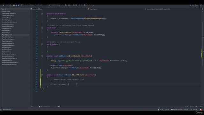The height and width of the screenshot is (115, 204).
Task: Open PlayerHealth.cs file
Action: (x=6, y=31)
